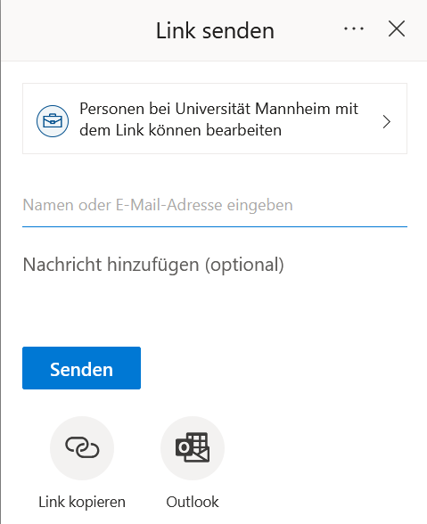Send the link with the Senden button
The height and width of the screenshot is (524, 427).
point(82,368)
